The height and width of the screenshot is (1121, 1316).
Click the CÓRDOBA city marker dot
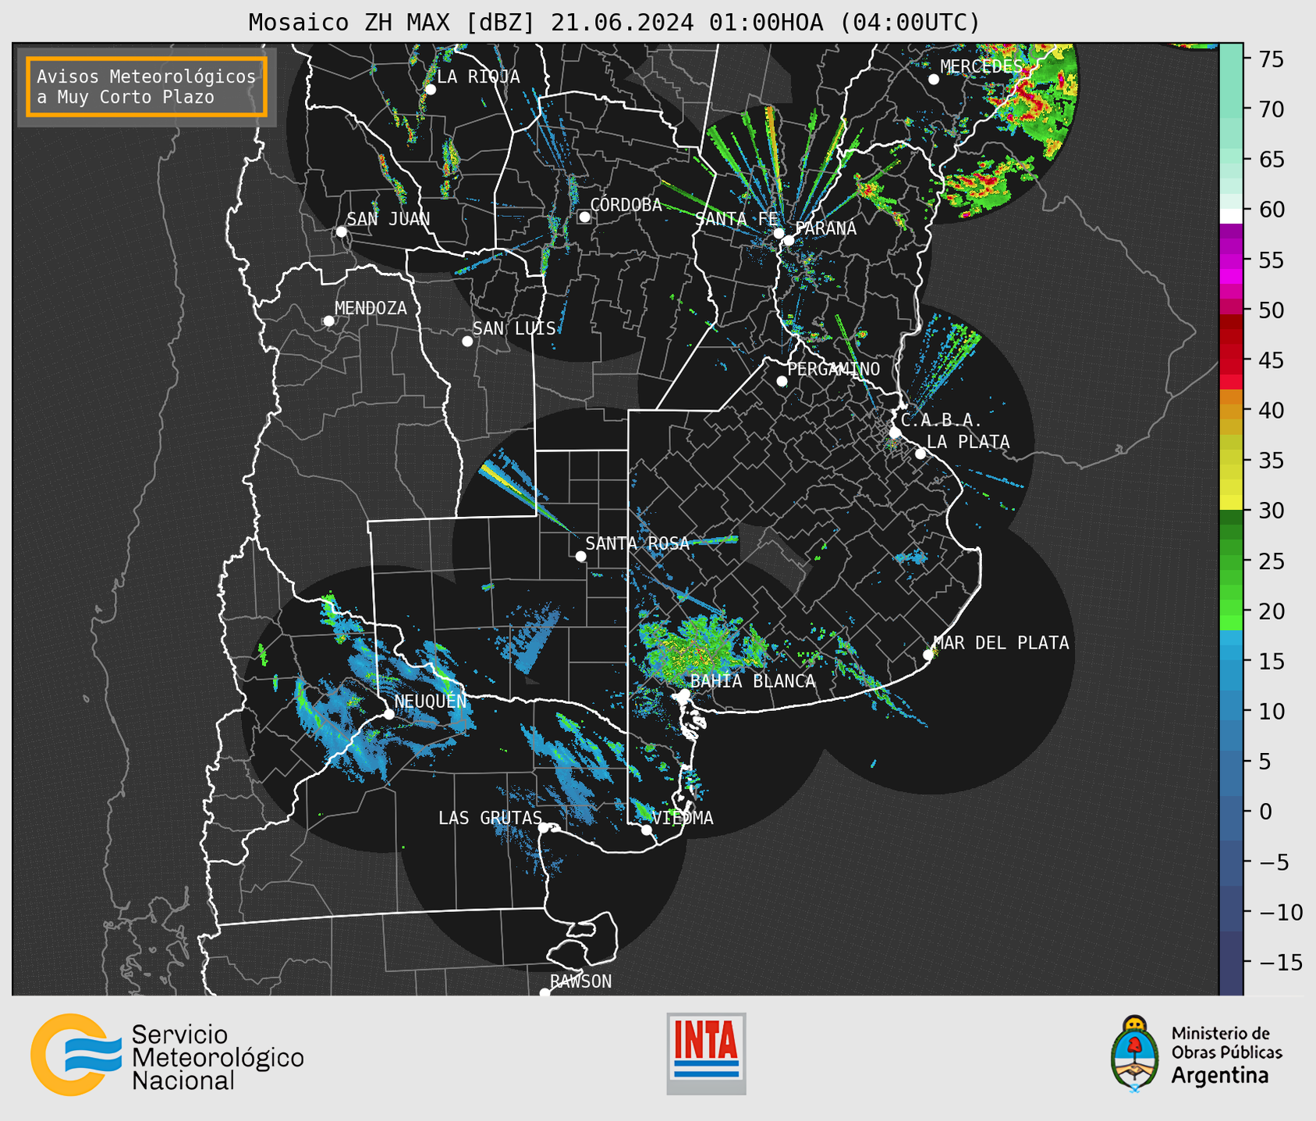pyautogui.click(x=584, y=217)
